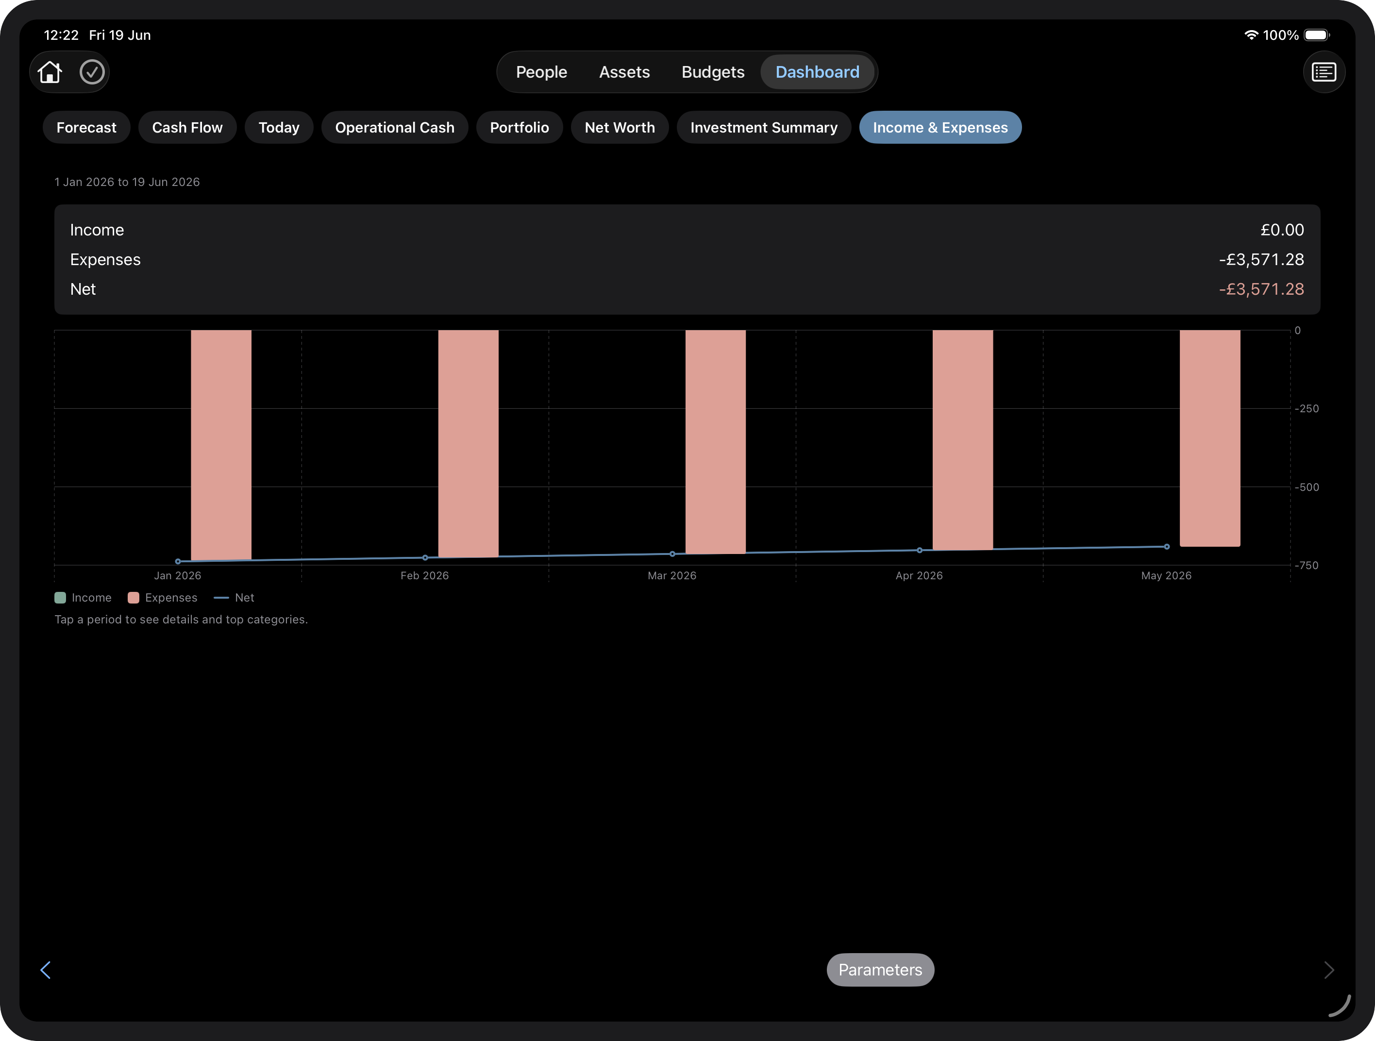Open the Investment Summary view
1375x1041 pixels.
pos(763,127)
